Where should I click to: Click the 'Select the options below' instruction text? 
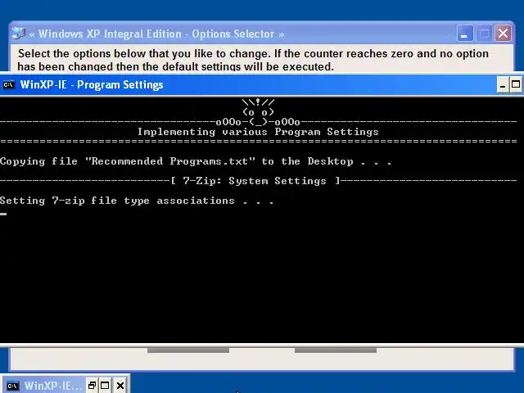coord(253,60)
